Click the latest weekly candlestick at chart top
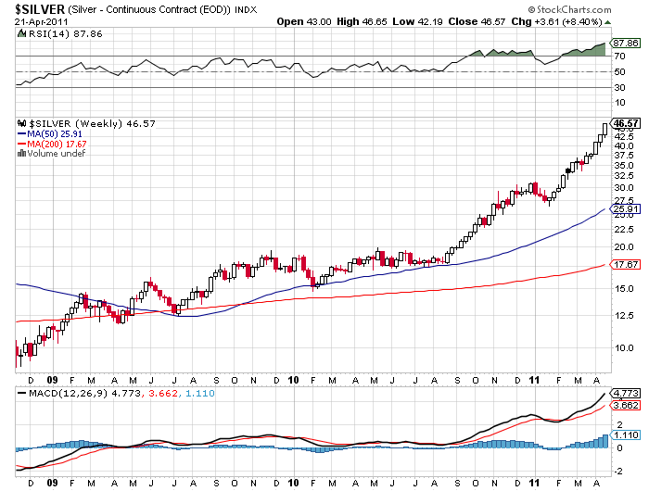The image size is (649, 491). tap(604, 130)
